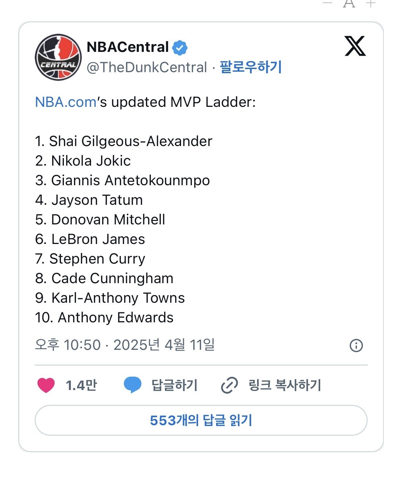Decrease font size with the minus icon
402x478 pixels.
pyautogui.click(x=328, y=3)
